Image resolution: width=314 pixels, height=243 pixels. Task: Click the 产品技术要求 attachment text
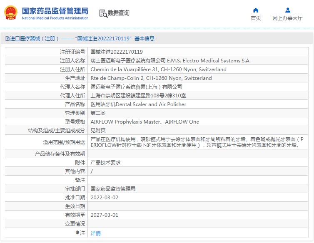click(105, 163)
